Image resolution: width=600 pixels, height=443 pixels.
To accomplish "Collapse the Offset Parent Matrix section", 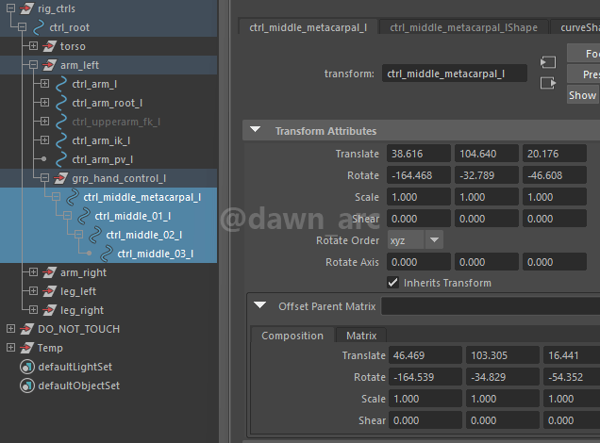I will pos(259,305).
